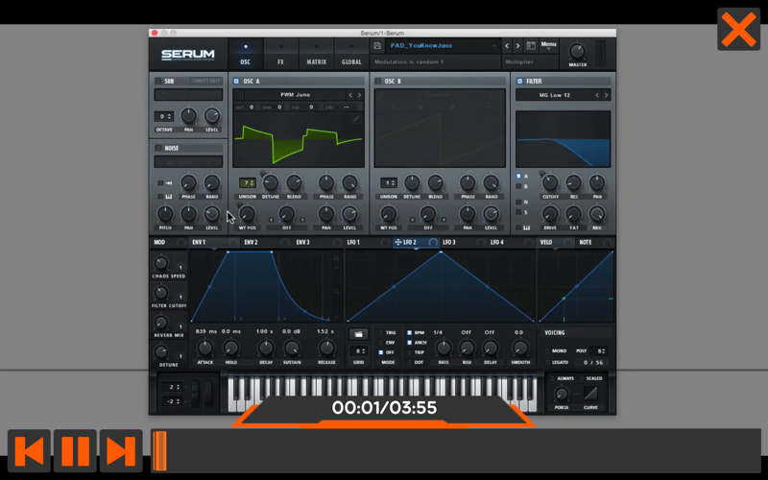Go to previous preset arrow

click(x=507, y=46)
